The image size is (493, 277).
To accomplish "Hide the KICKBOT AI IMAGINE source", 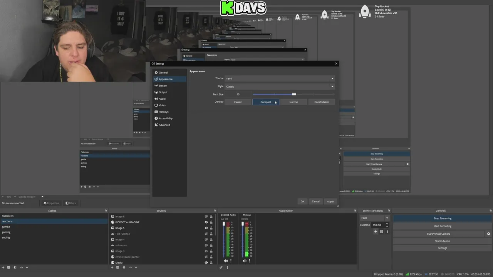I will coord(206,222).
